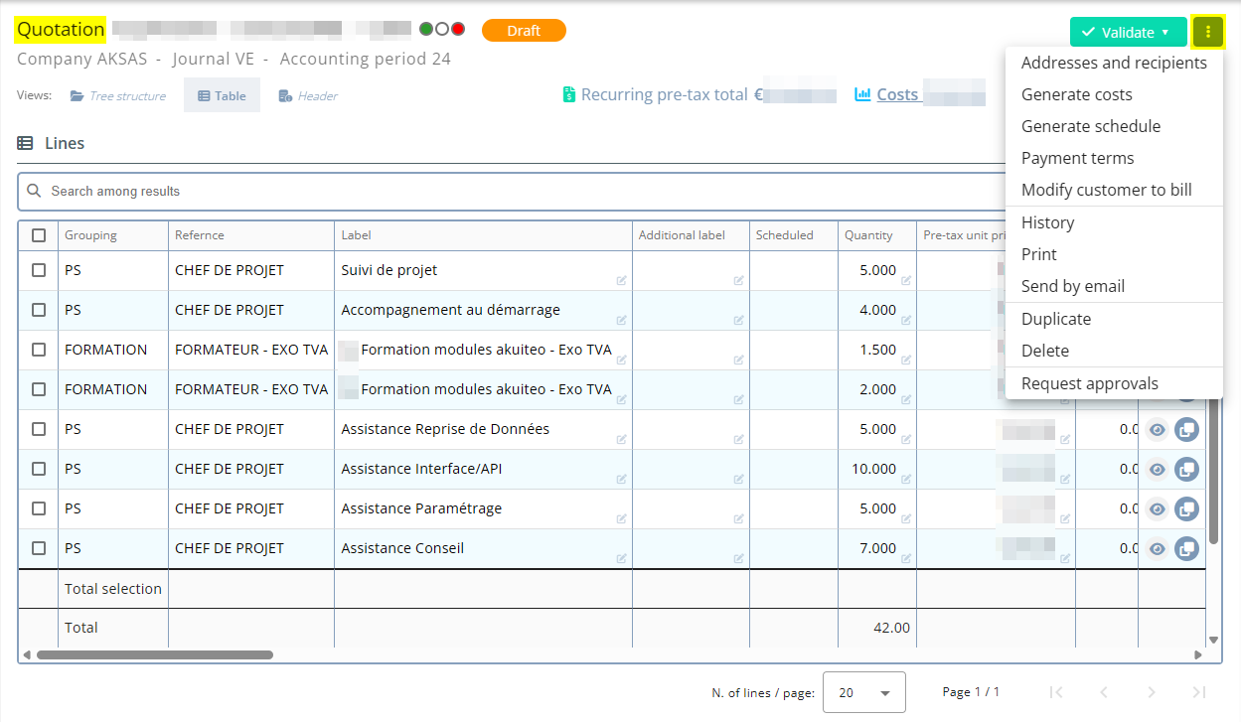Open the three-dot actions menu button
Viewport: 1241px width, 722px height.
click(x=1207, y=32)
